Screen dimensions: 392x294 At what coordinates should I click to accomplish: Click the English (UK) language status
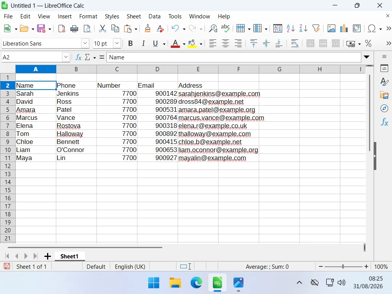tap(130, 267)
